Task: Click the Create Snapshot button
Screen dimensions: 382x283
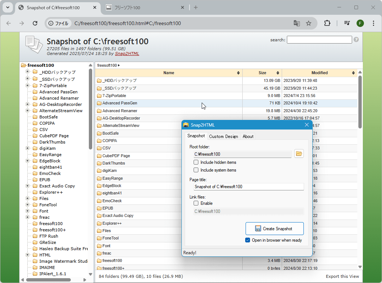Action: pyautogui.click(x=275, y=229)
